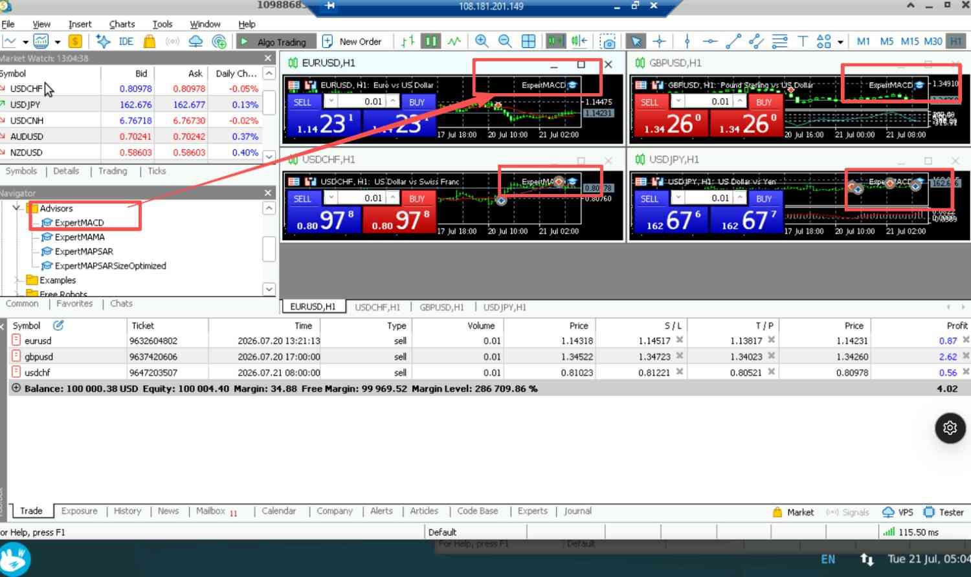
Task: Select the text label tool
Action: coord(803,41)
